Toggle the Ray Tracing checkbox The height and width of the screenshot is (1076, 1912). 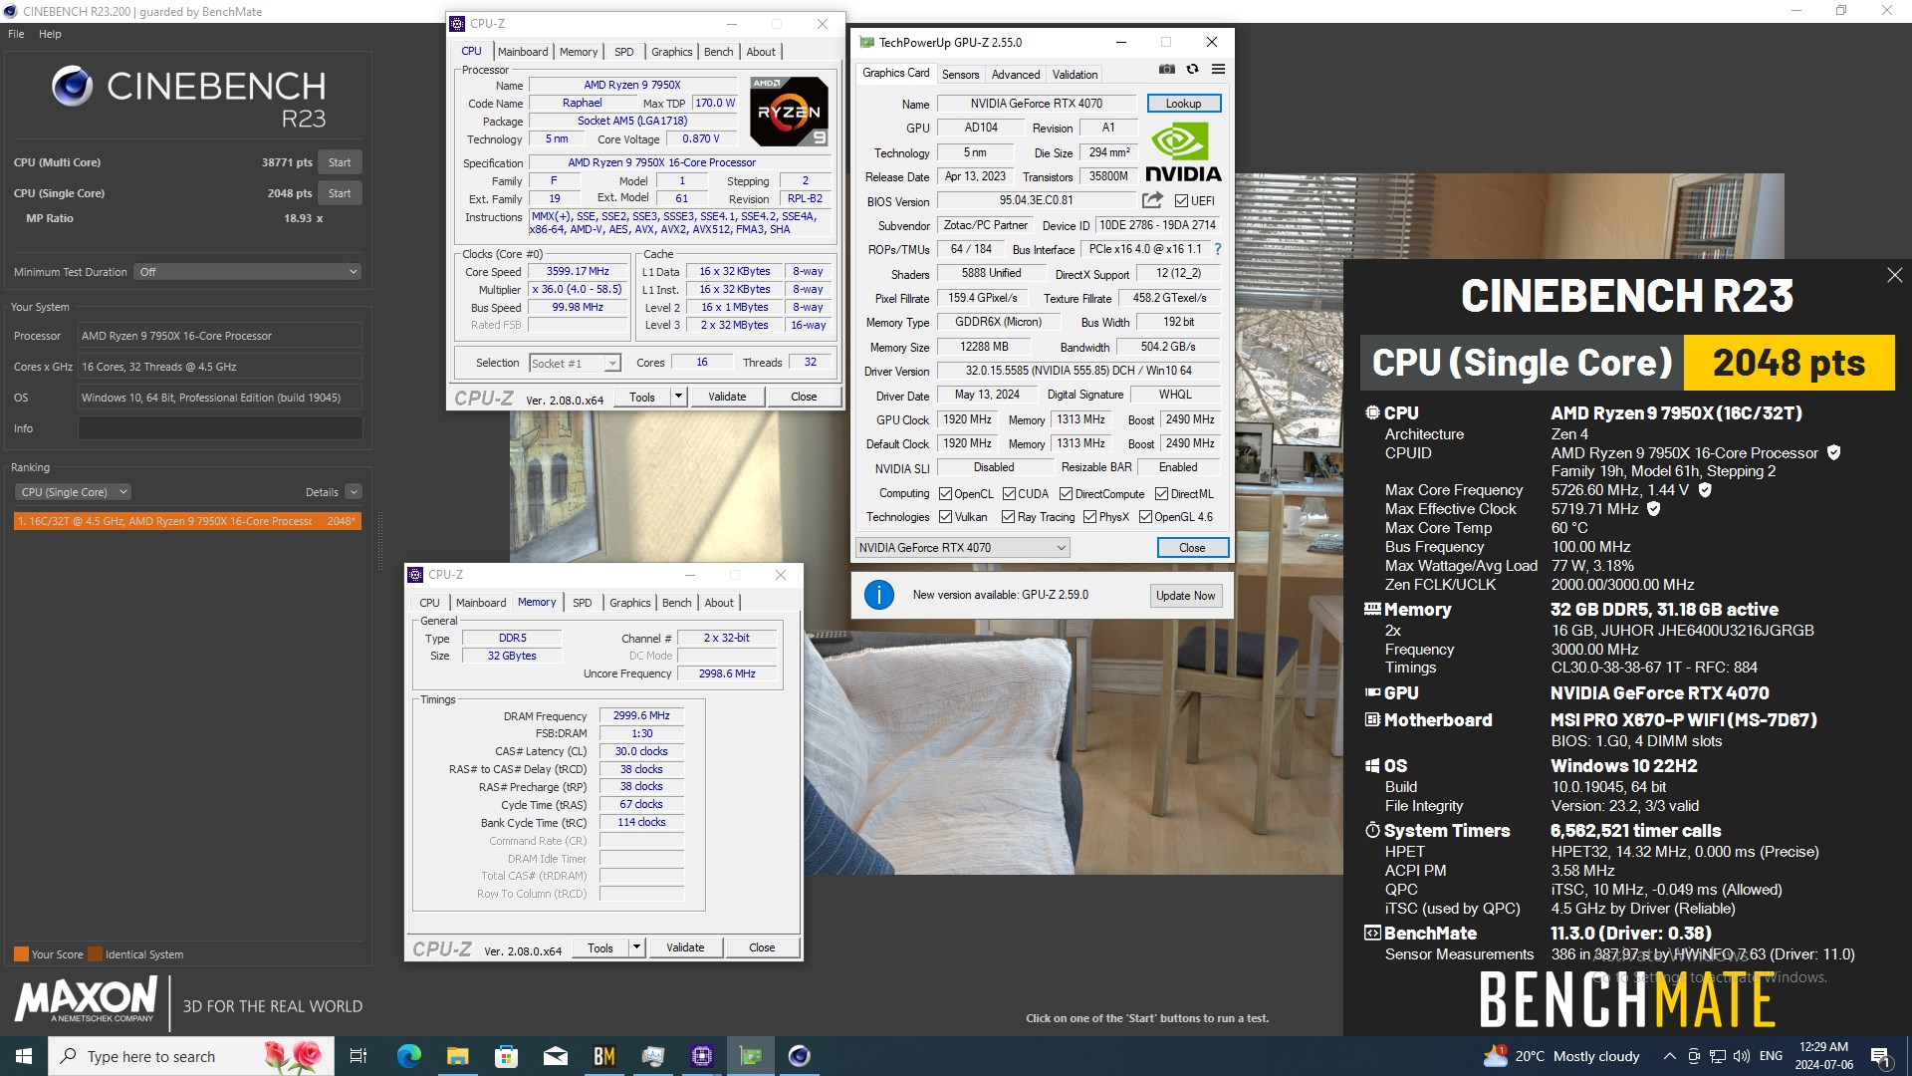click(x=1009, y=517)
